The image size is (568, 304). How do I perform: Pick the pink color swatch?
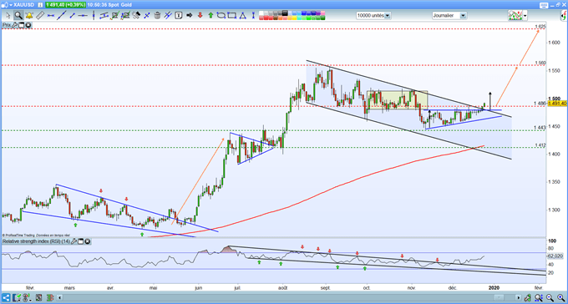click(x=322, y=13)
